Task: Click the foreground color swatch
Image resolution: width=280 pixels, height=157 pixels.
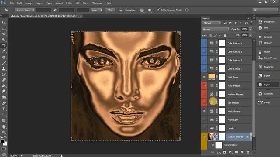Action: pos(2,141)
